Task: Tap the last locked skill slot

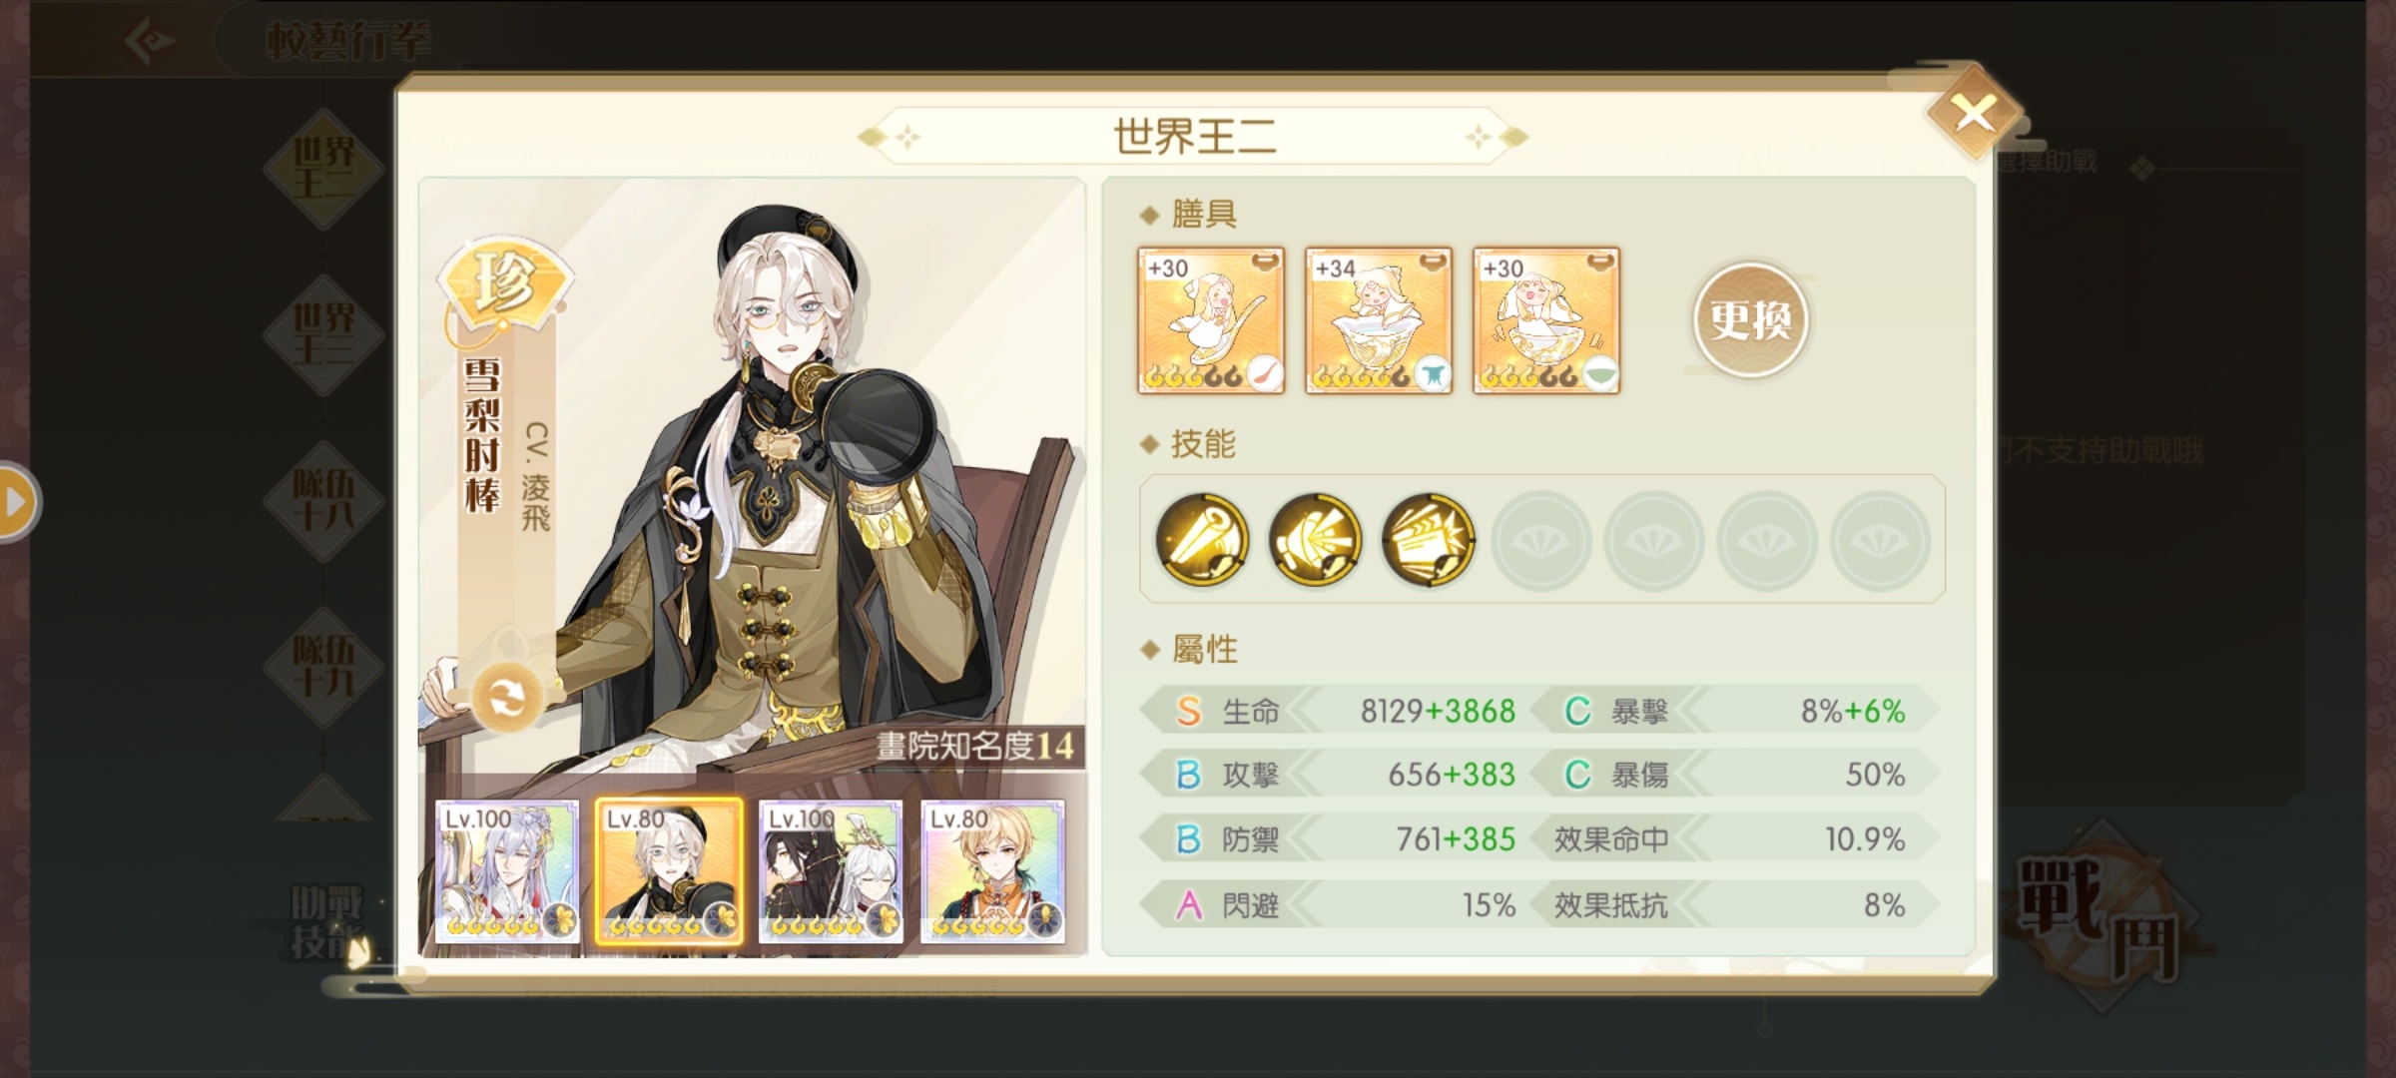Action: point(1880,540)
